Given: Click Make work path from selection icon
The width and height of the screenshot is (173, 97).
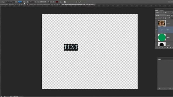Looking at the screenshot, I should 168,89.
